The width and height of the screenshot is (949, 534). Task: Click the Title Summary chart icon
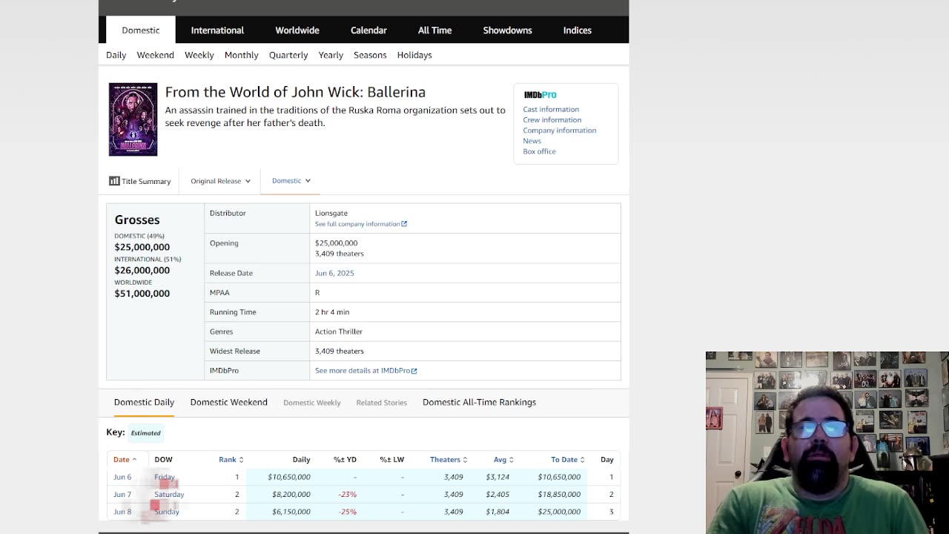[114, 181]
